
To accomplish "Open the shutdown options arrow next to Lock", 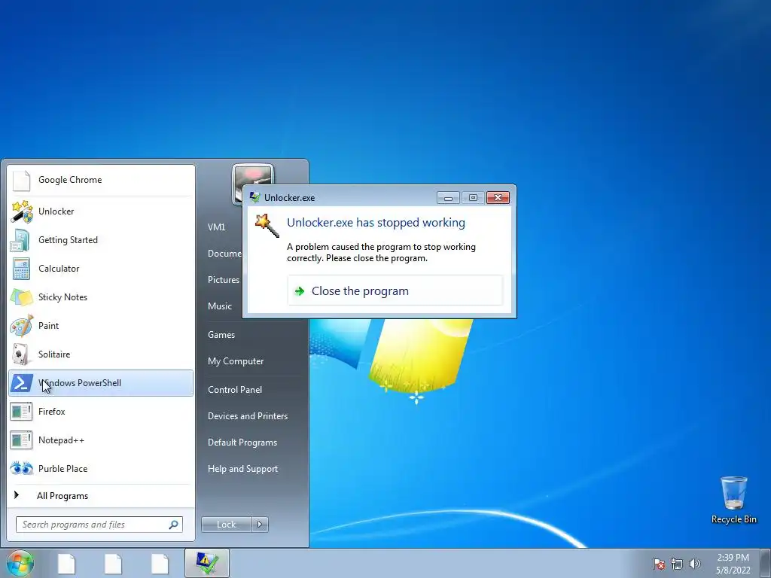I will tap(260, 525).
